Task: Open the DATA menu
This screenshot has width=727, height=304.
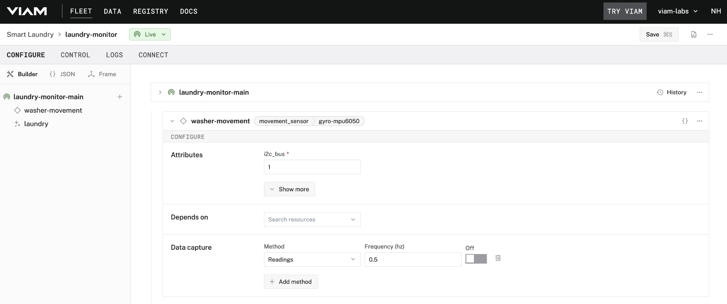Action: [113, 11]
